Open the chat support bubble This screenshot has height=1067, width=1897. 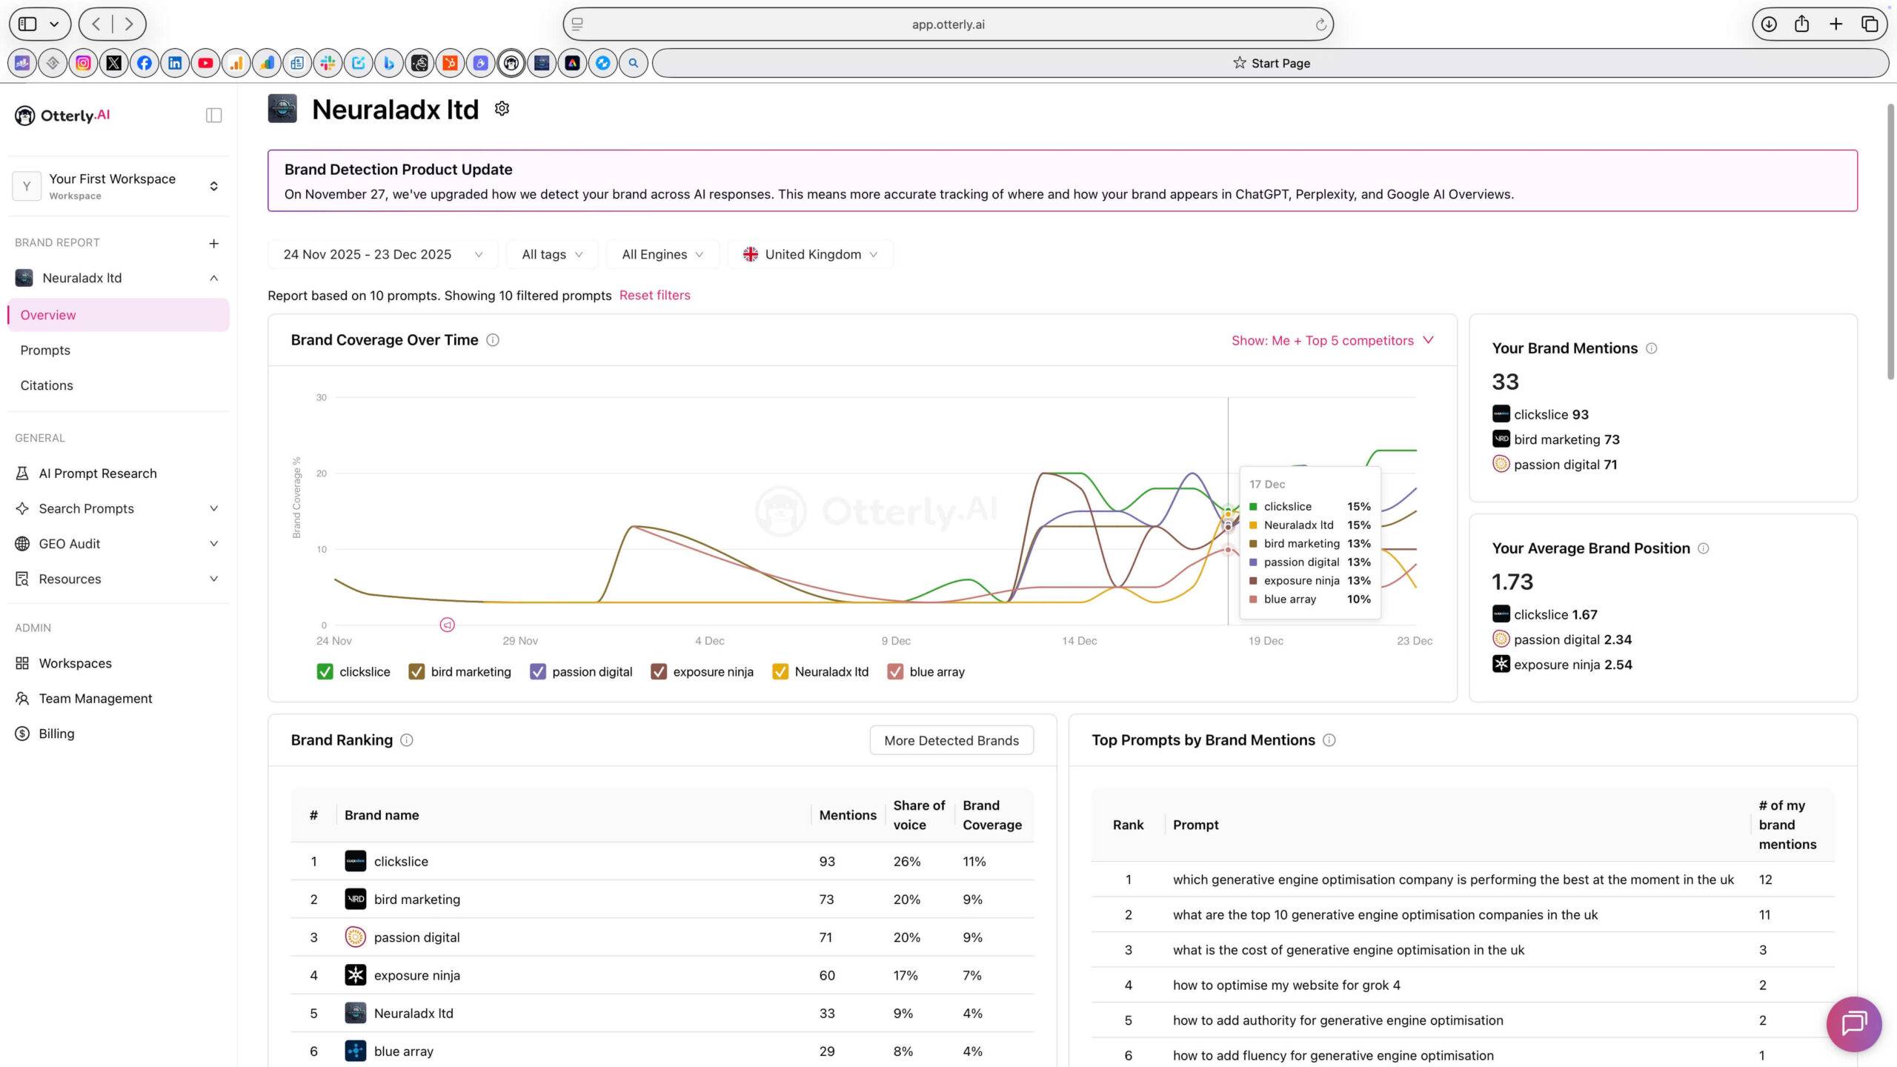[1853, 1023]
